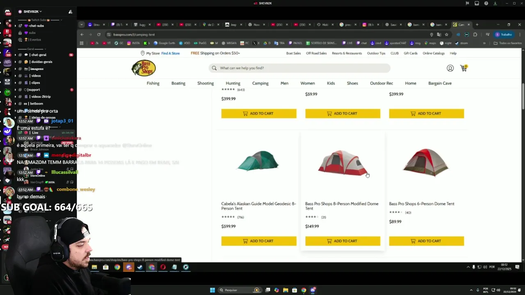Open the chat-geral Discord channel
Screen dimensions: 525x295
pos(39,55)
